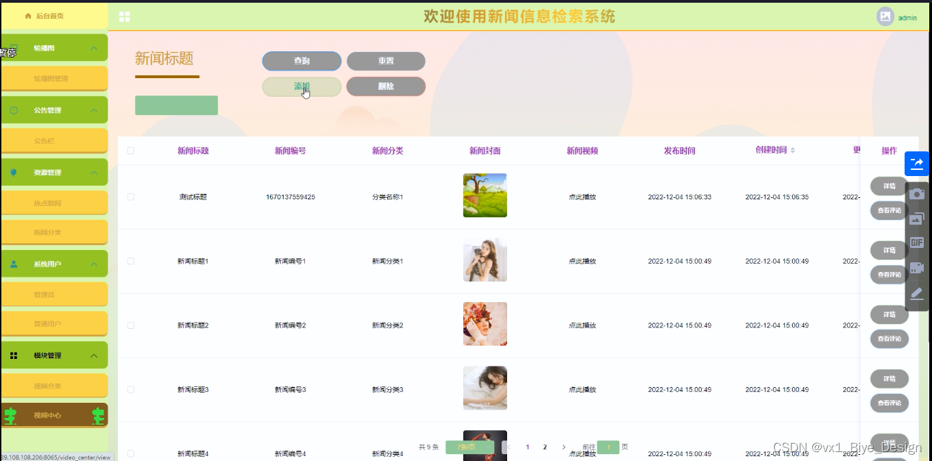
Task: Click the 重置 reset button
Action: (386, 61)
